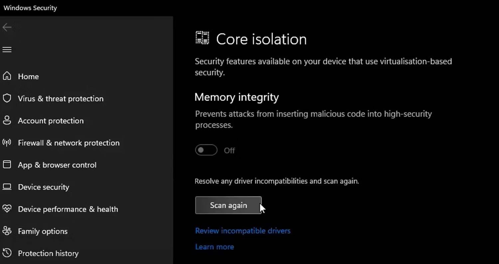Click the Account protection person icon
This screenshot has height=264, width=499.
(7, 120)
